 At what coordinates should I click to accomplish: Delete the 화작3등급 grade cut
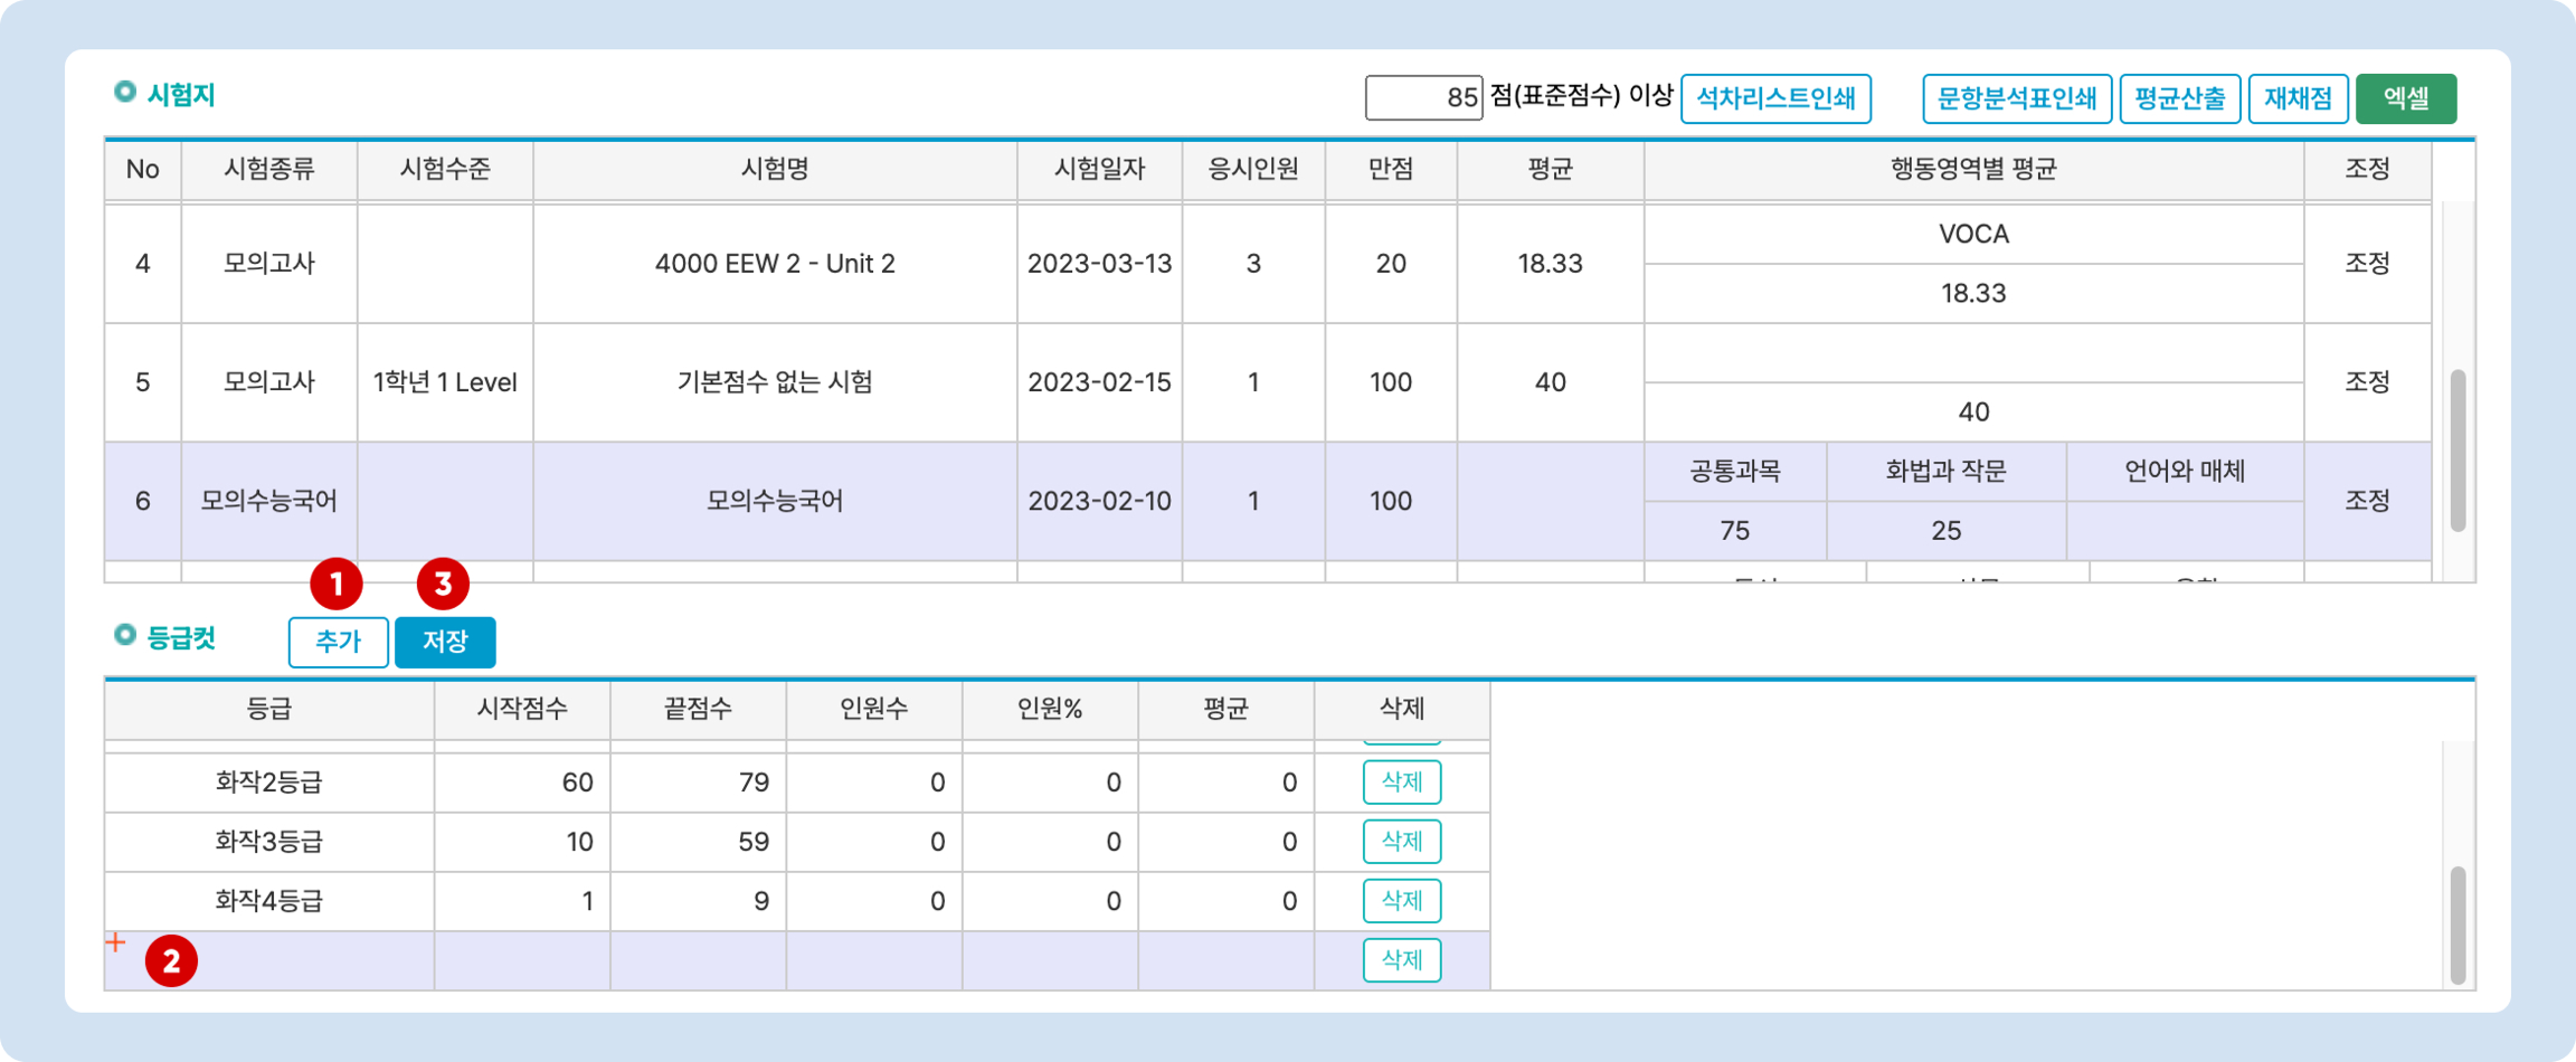pyautogui.click(x=1401, y=841)
